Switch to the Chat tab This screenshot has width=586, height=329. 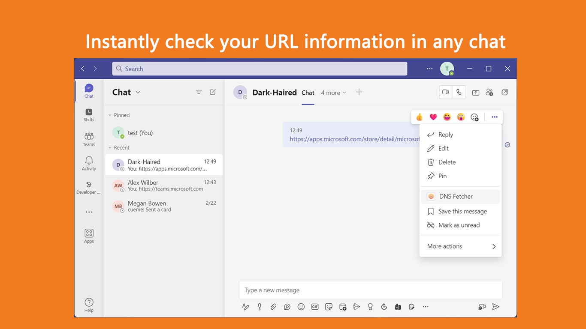(308, 93)
